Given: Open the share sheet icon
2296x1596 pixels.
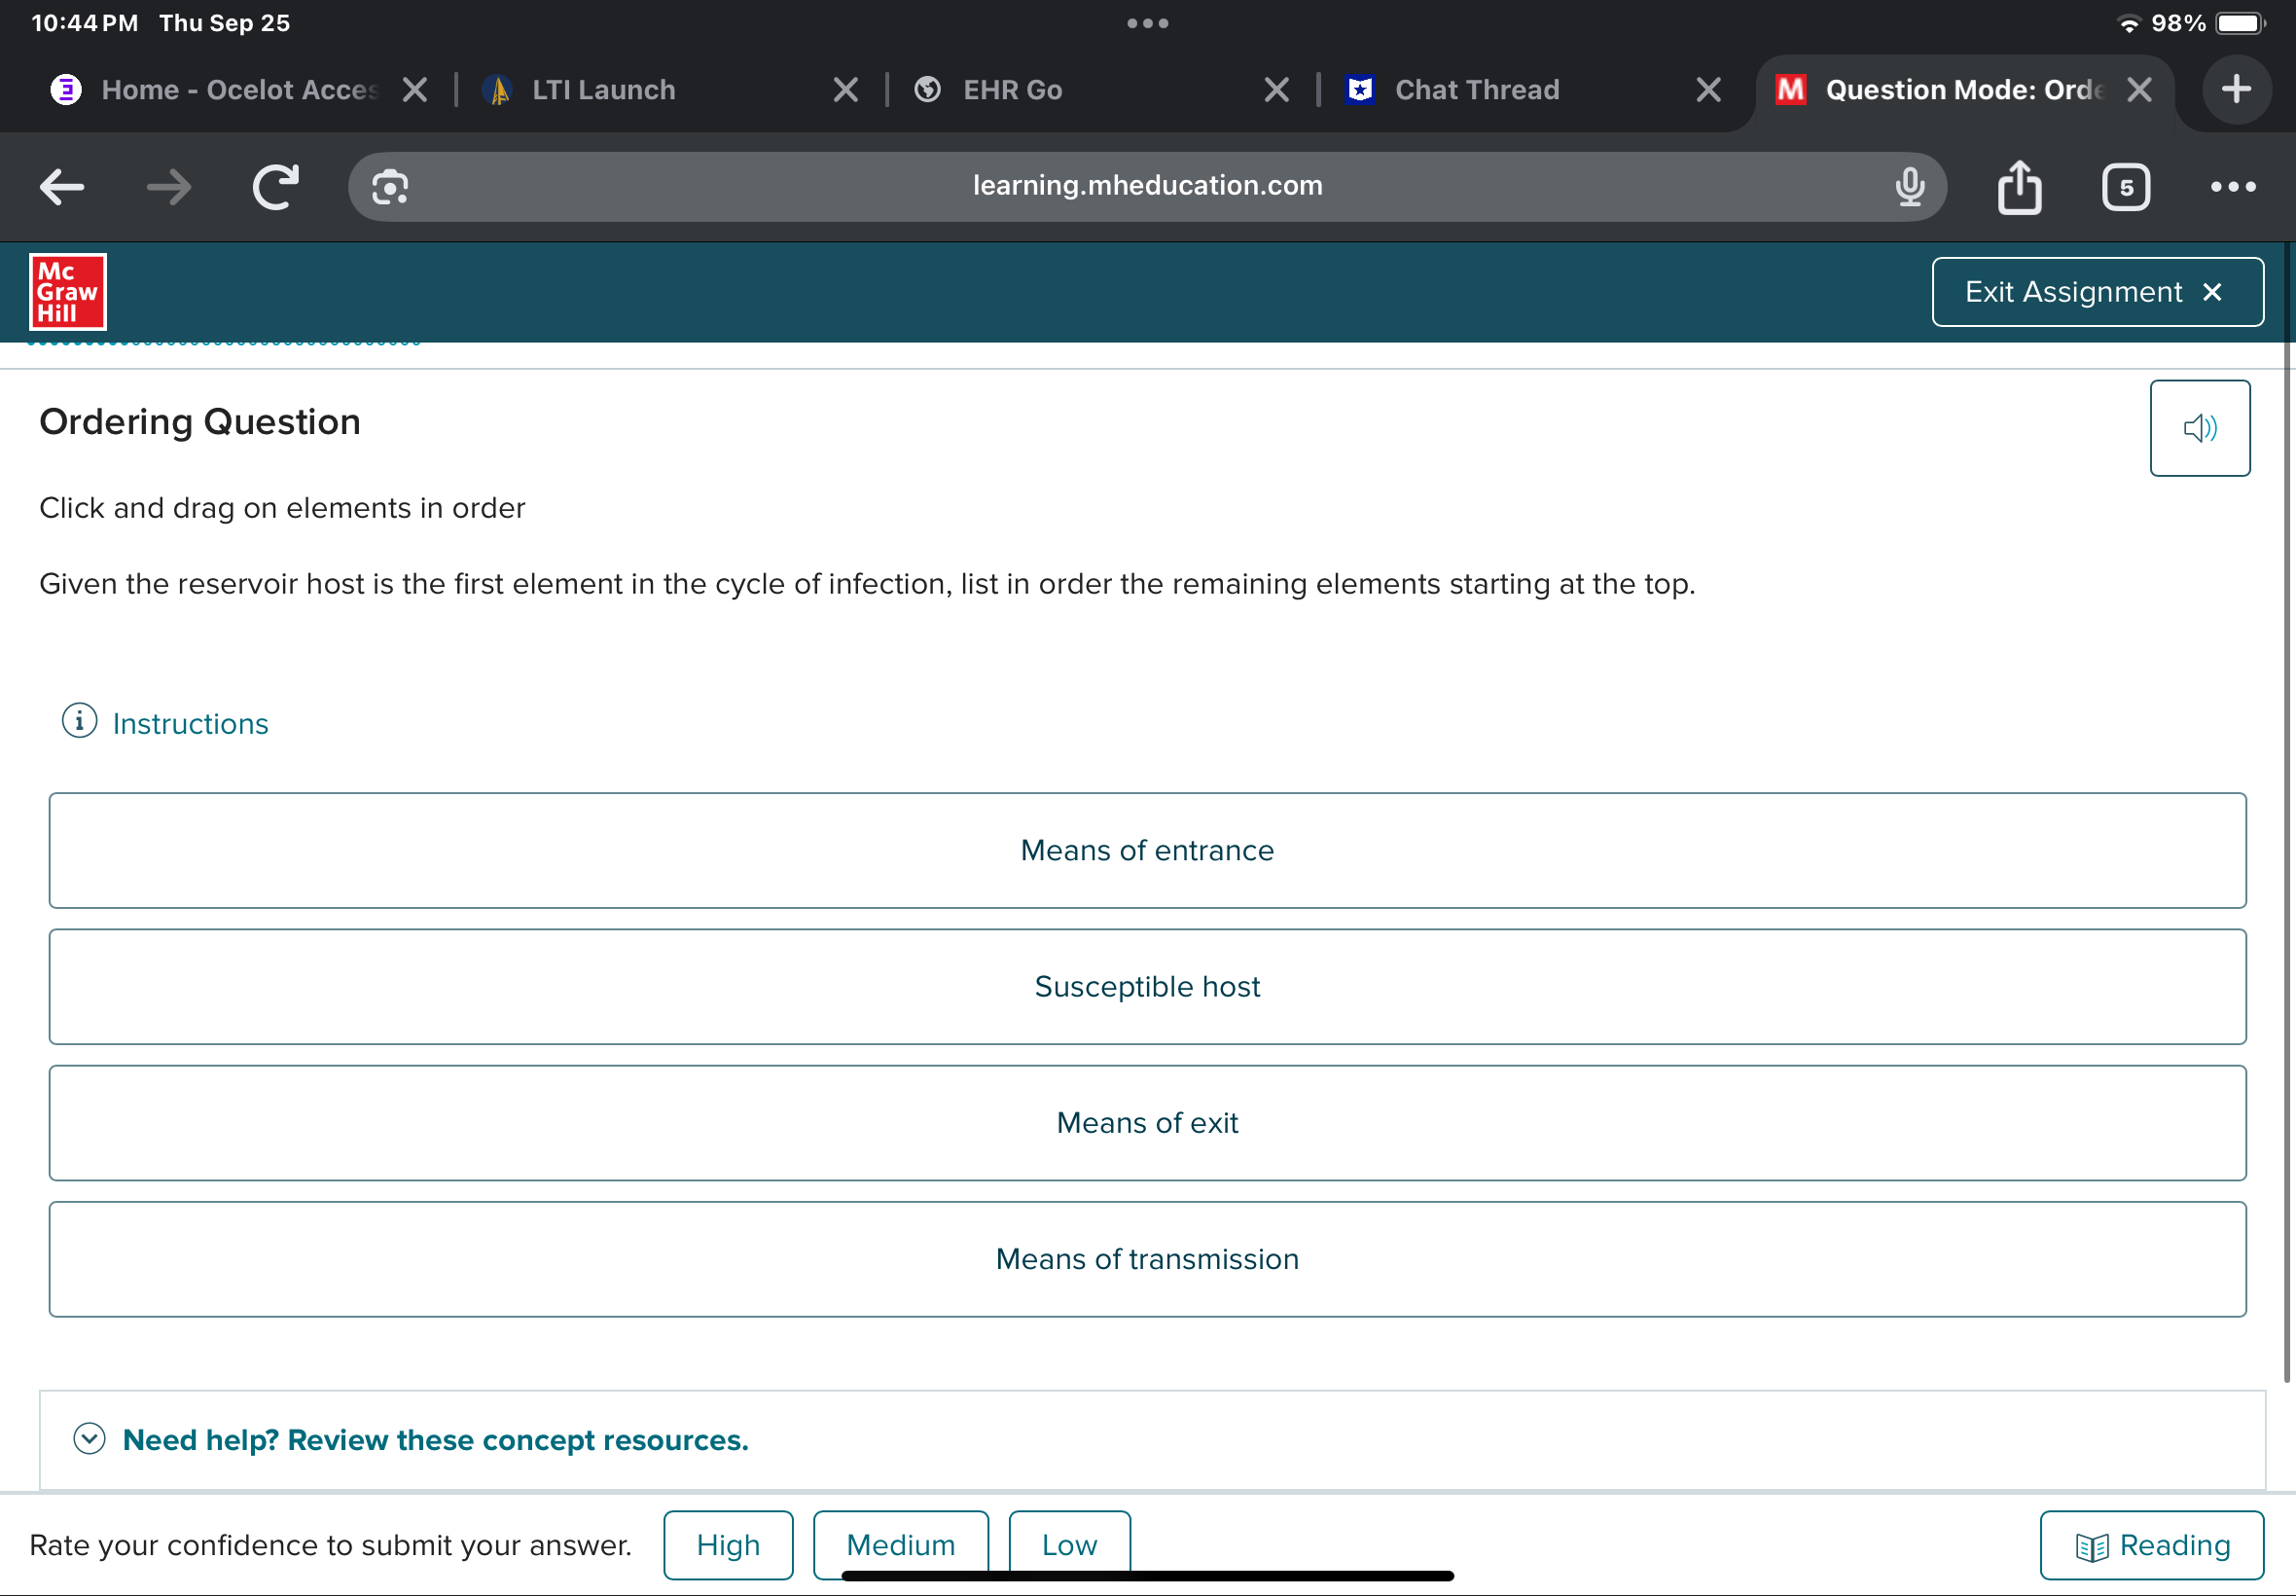Looking at the screenshot, I should point(2019,187).
